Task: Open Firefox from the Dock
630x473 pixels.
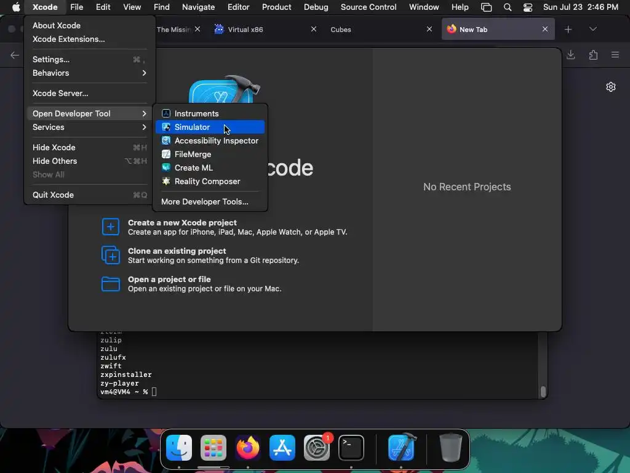Action: pyautogui.click(x=248, y=448)
